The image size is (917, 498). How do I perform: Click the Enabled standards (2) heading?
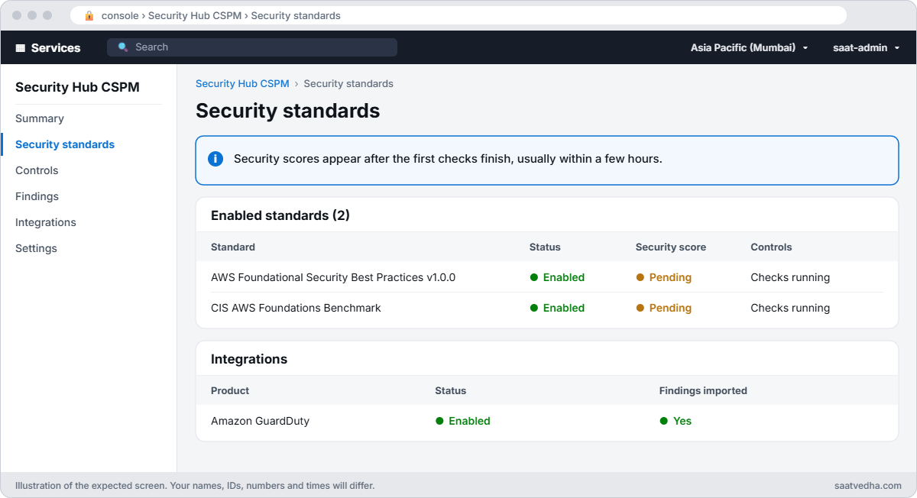coord(280,215)
